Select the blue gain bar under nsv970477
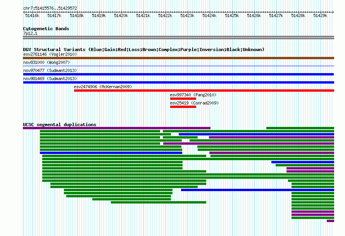 tap(178, 74)
